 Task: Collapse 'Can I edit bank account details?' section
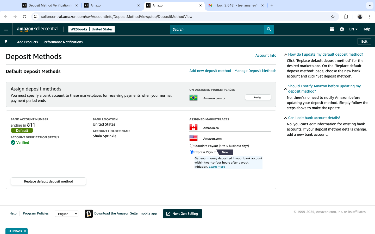pos(286,118)
